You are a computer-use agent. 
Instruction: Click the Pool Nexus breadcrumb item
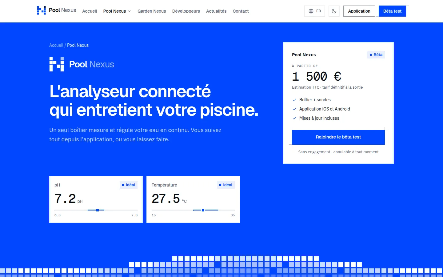pyautogui.click(x=78, y=45)
